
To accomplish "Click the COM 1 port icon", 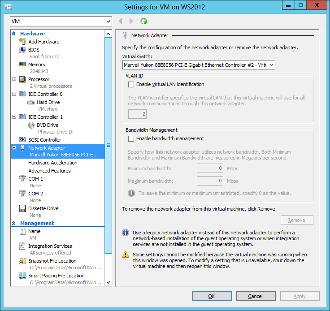I will click(x=22, y=179).
